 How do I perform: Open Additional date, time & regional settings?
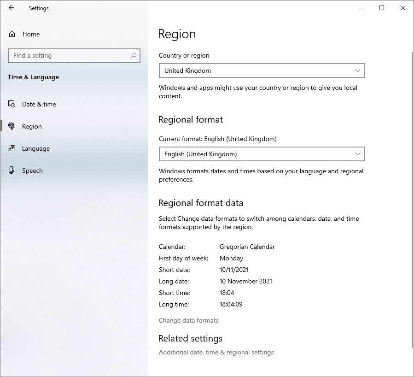(x=216, y=352)
